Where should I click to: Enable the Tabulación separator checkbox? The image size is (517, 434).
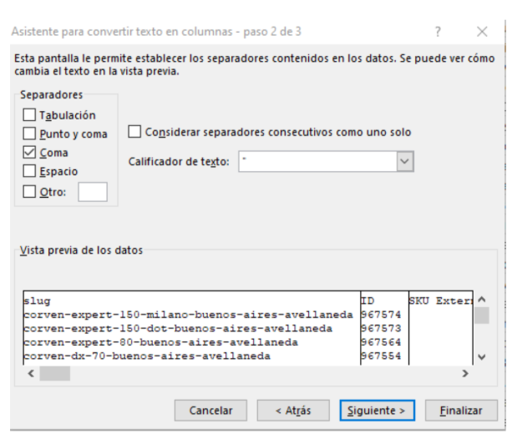click(x=29, y=115)
